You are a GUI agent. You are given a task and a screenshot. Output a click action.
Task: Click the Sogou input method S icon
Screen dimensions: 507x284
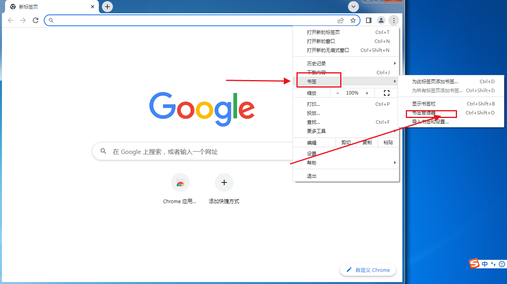[x=474, y=264]
